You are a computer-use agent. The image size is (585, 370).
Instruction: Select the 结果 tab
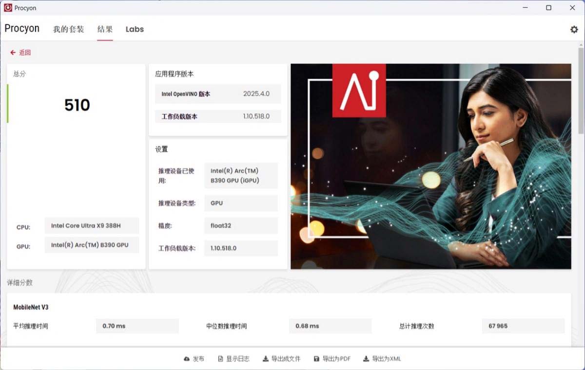pos(105,29)
